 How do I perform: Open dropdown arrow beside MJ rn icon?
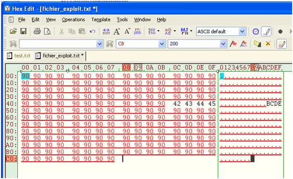[191, 31]
